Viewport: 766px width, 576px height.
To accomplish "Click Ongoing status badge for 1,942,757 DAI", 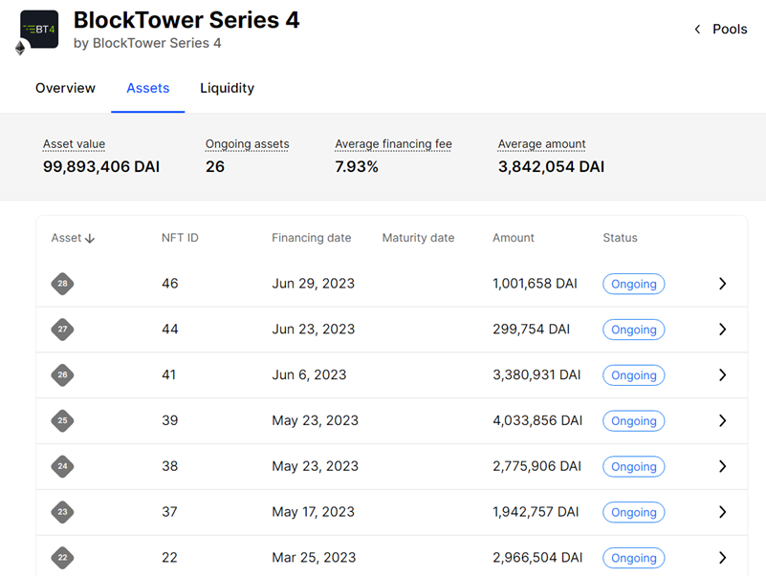I will [x=634, y=513].
